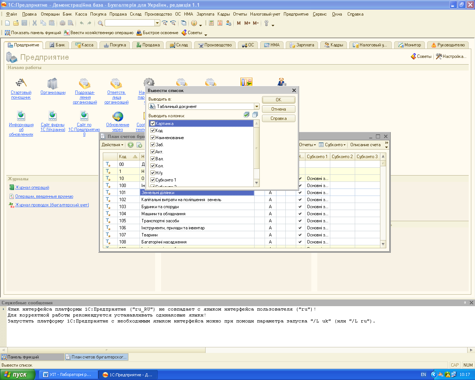Click messages panel horizontal scrollbar right arrow
The height and width of the screenshot is (380, 475).
point(472,350)
